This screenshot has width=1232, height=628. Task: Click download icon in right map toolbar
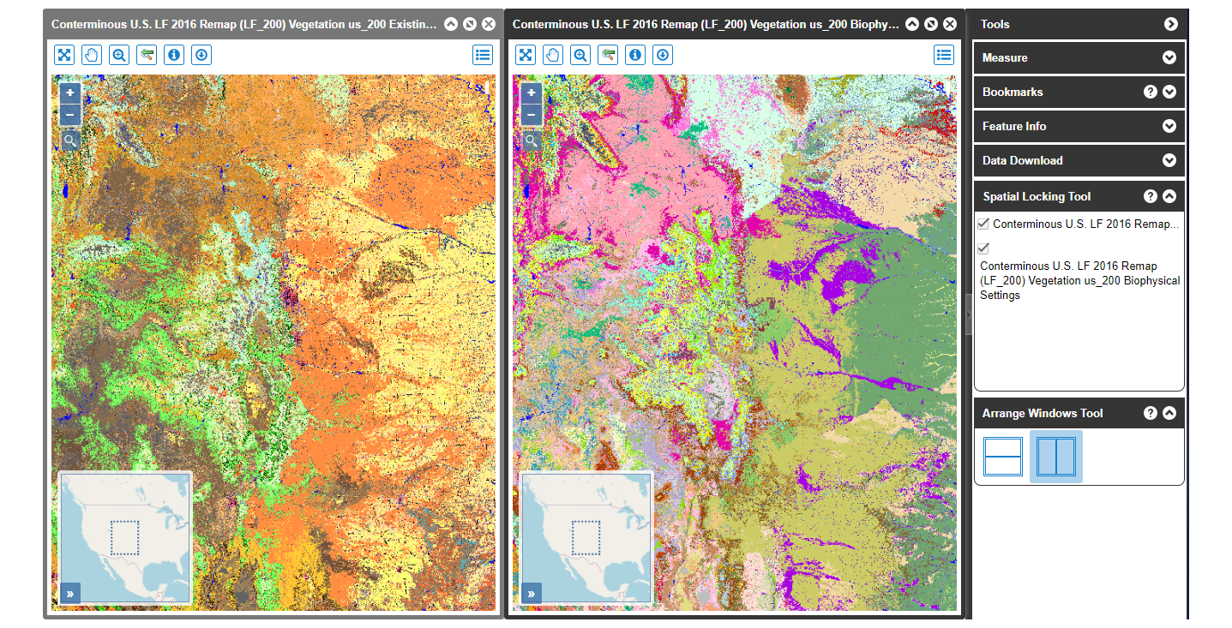tap(663, 56)
